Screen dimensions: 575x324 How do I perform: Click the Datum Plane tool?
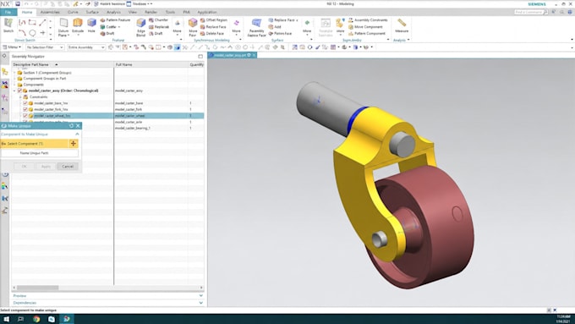[x=63, y=28]
